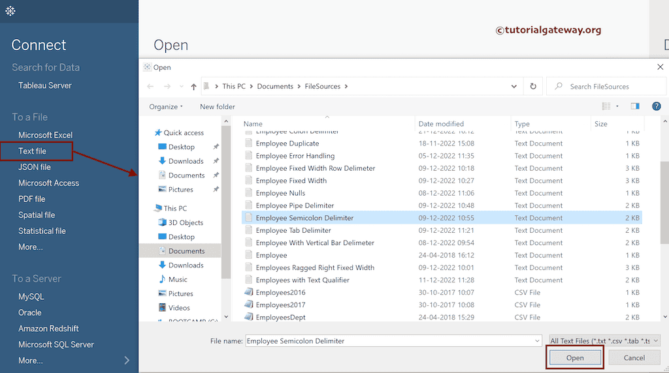Screen dimensions: 669x373
Task: Refresh the FileSources folder view
Action: [533, 87]
